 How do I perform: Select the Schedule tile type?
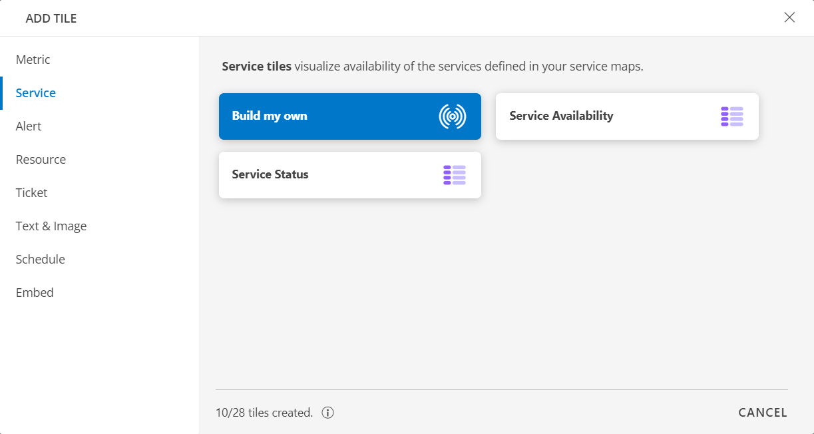(40, 259)
